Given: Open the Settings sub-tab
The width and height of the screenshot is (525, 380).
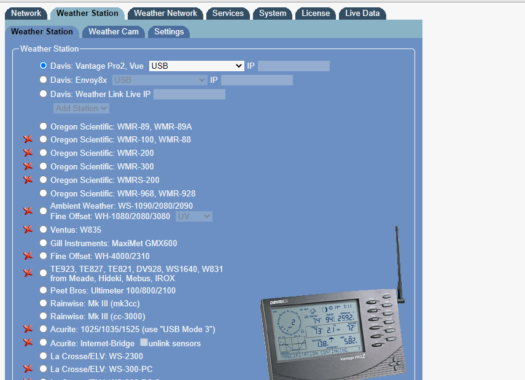Looking at the screenshot, I should coord(168,31).
